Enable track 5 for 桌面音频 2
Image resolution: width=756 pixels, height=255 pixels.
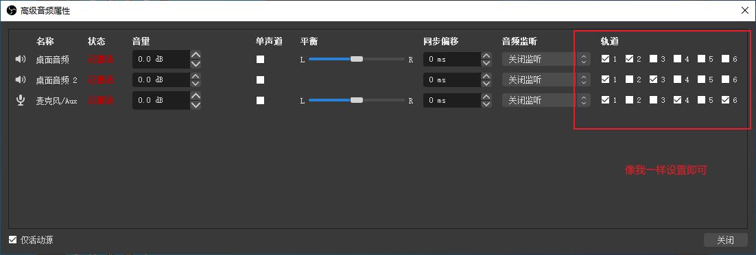702,80
